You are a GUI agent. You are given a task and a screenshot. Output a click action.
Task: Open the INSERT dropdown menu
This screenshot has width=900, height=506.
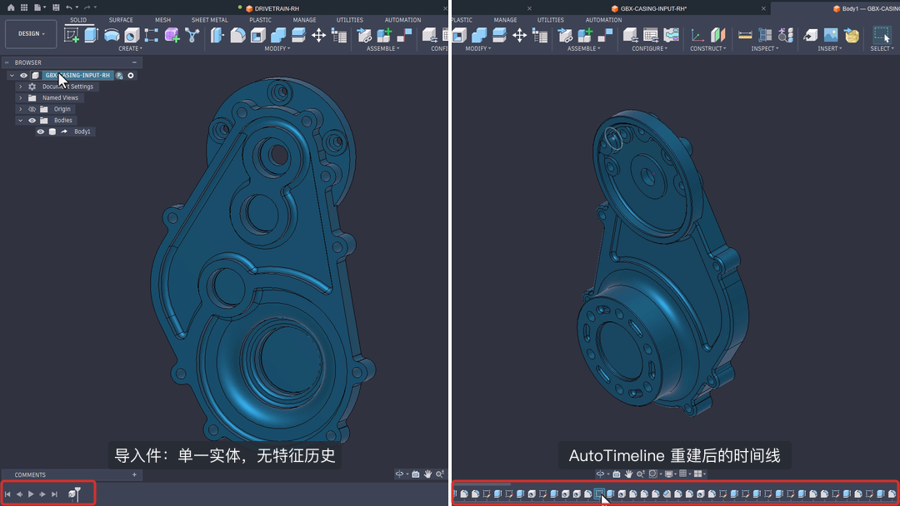point(830,49)
